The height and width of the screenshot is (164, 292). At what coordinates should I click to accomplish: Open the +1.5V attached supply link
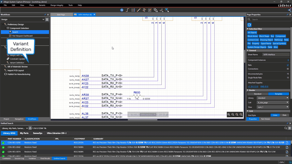click(x=253, y=86)
